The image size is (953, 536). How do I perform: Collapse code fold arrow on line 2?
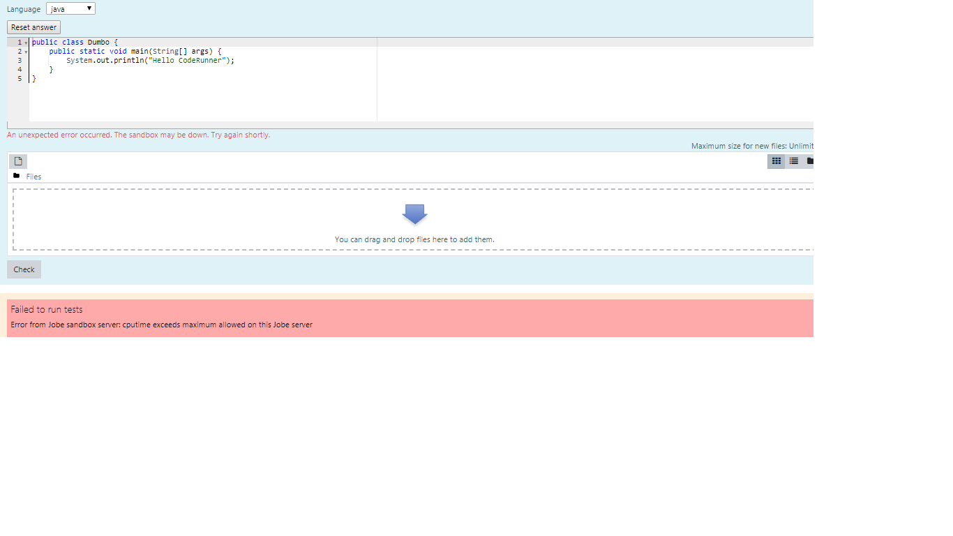coord(26,52)
